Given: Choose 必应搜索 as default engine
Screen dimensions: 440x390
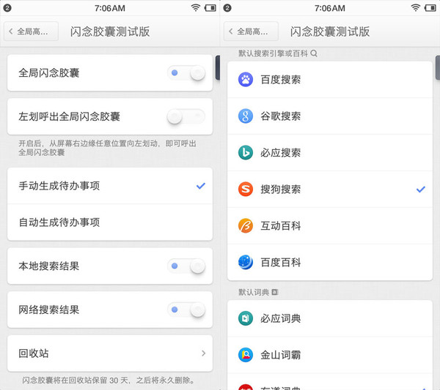Looking at the screenshot, I should tap(330, 153).
